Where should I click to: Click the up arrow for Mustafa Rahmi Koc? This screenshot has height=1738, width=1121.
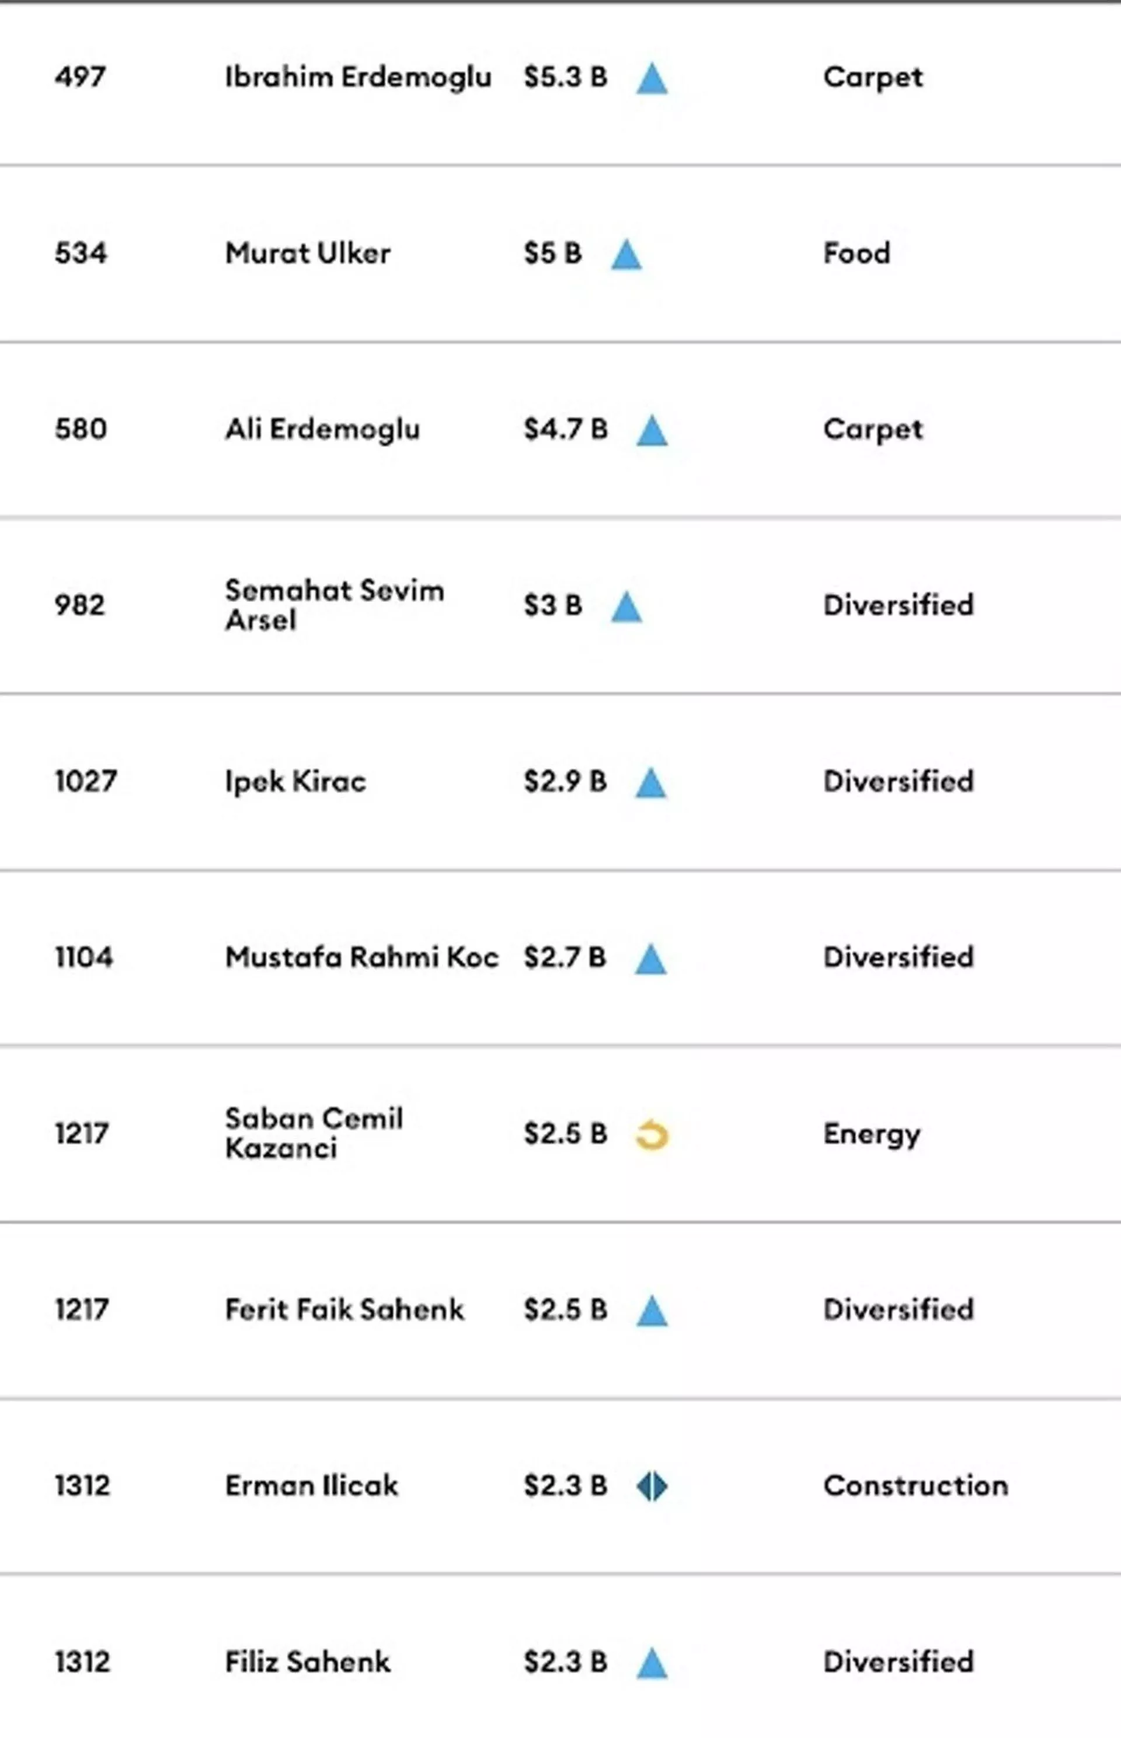(651, 959)
